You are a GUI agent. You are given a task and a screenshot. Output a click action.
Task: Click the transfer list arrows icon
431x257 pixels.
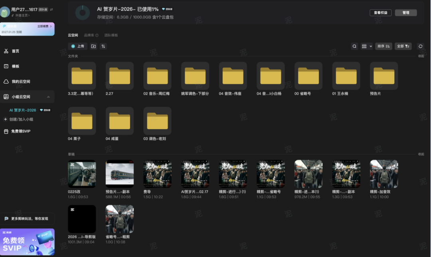coord(103,46)
